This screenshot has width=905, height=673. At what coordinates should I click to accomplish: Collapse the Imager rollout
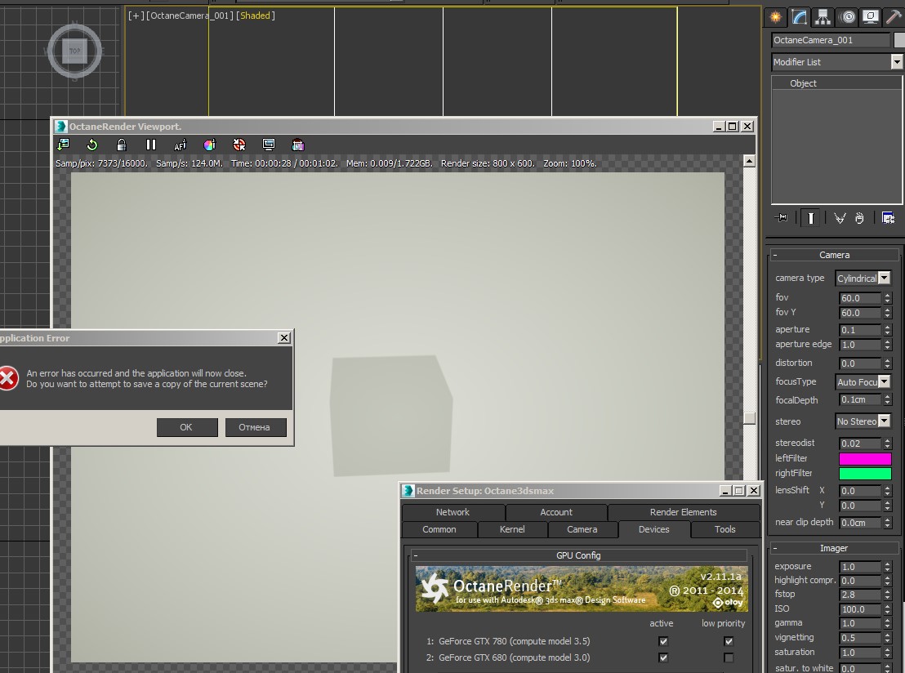(x=834, y=548)
